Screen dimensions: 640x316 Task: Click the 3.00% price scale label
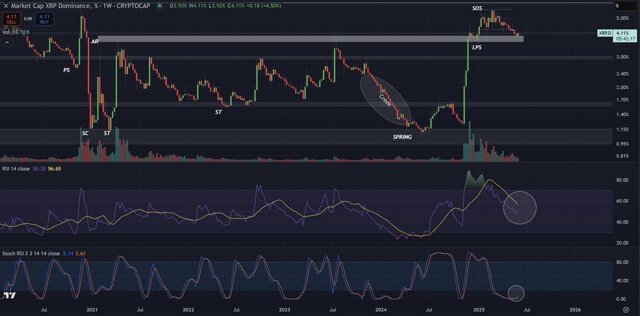[623, 57]
